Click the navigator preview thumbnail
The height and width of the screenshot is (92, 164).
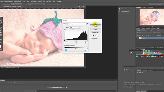pyautogui.click(x=152, y=17)
